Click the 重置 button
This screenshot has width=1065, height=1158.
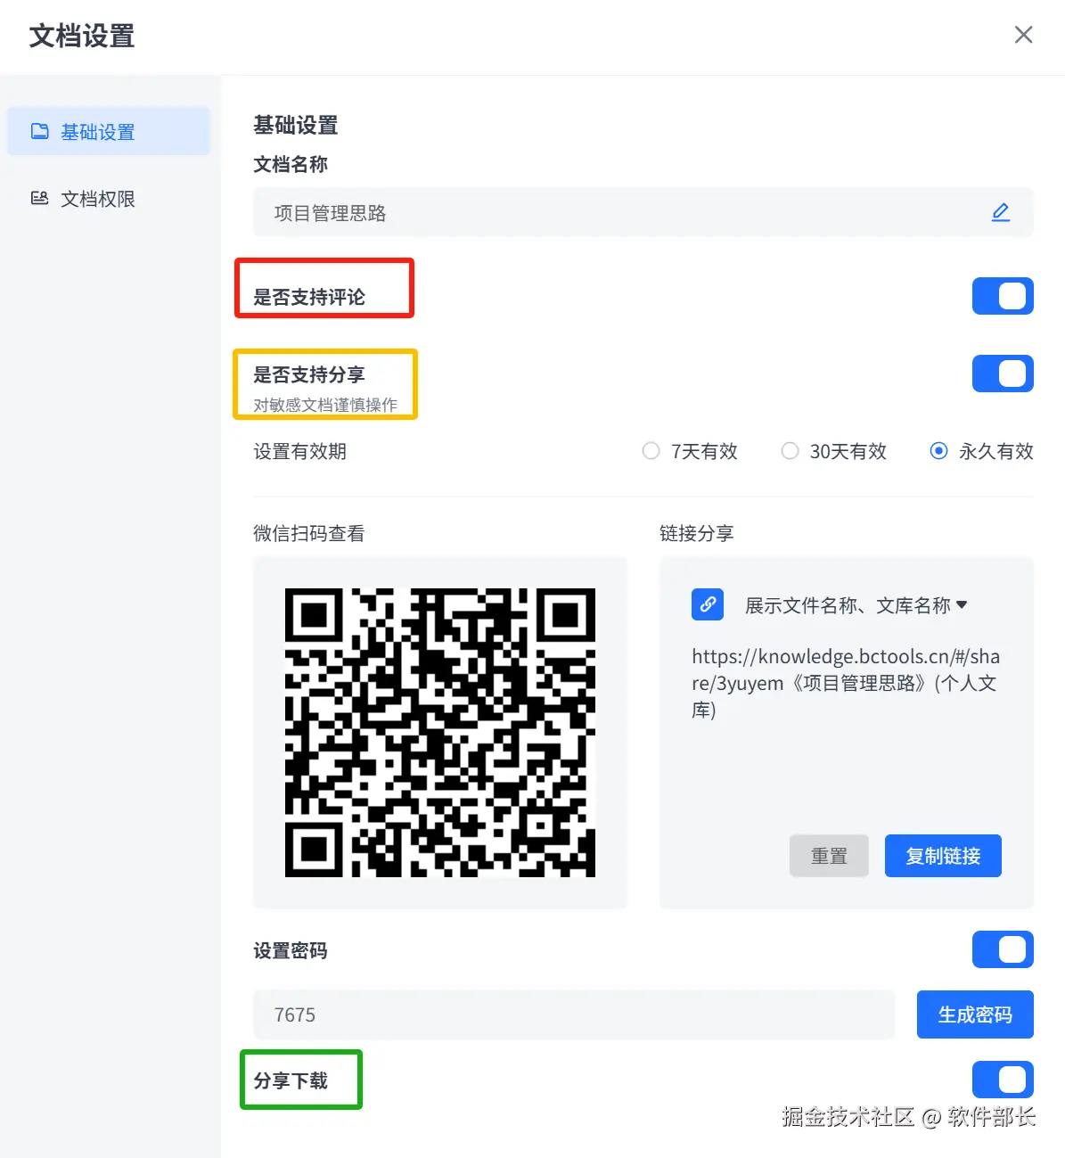tap(829, 856)
